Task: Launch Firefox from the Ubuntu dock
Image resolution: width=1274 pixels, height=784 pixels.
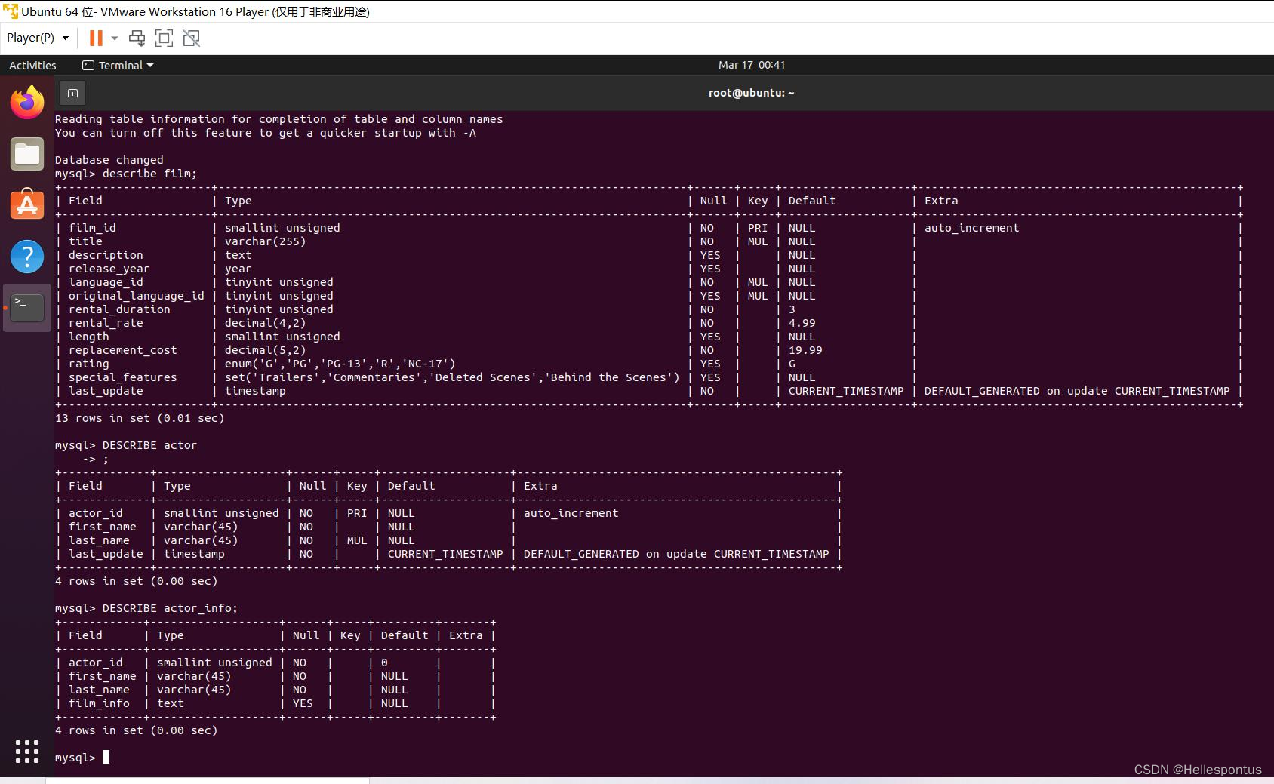Action: point(26,102)
